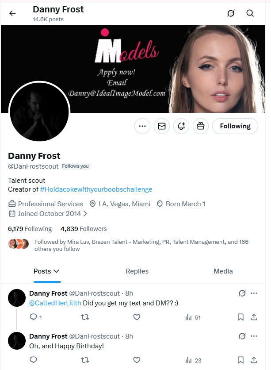
Task: Open the Media tab
Action: (223, 271)
